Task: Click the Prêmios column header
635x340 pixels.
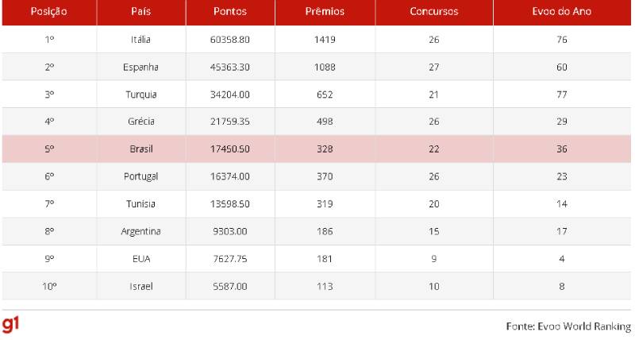Action: click(325, 11)
